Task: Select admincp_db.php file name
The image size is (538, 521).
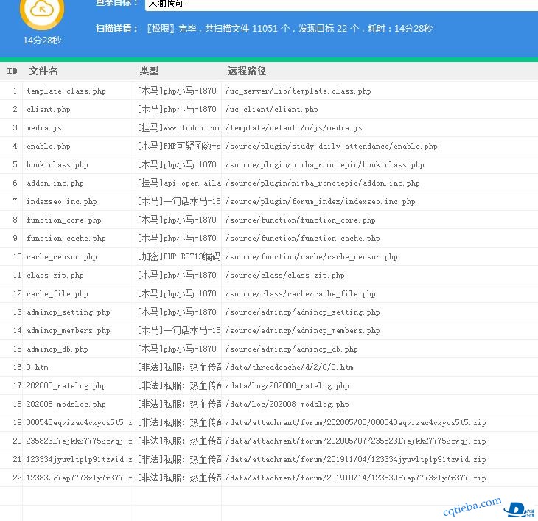Action: point(57,349)
